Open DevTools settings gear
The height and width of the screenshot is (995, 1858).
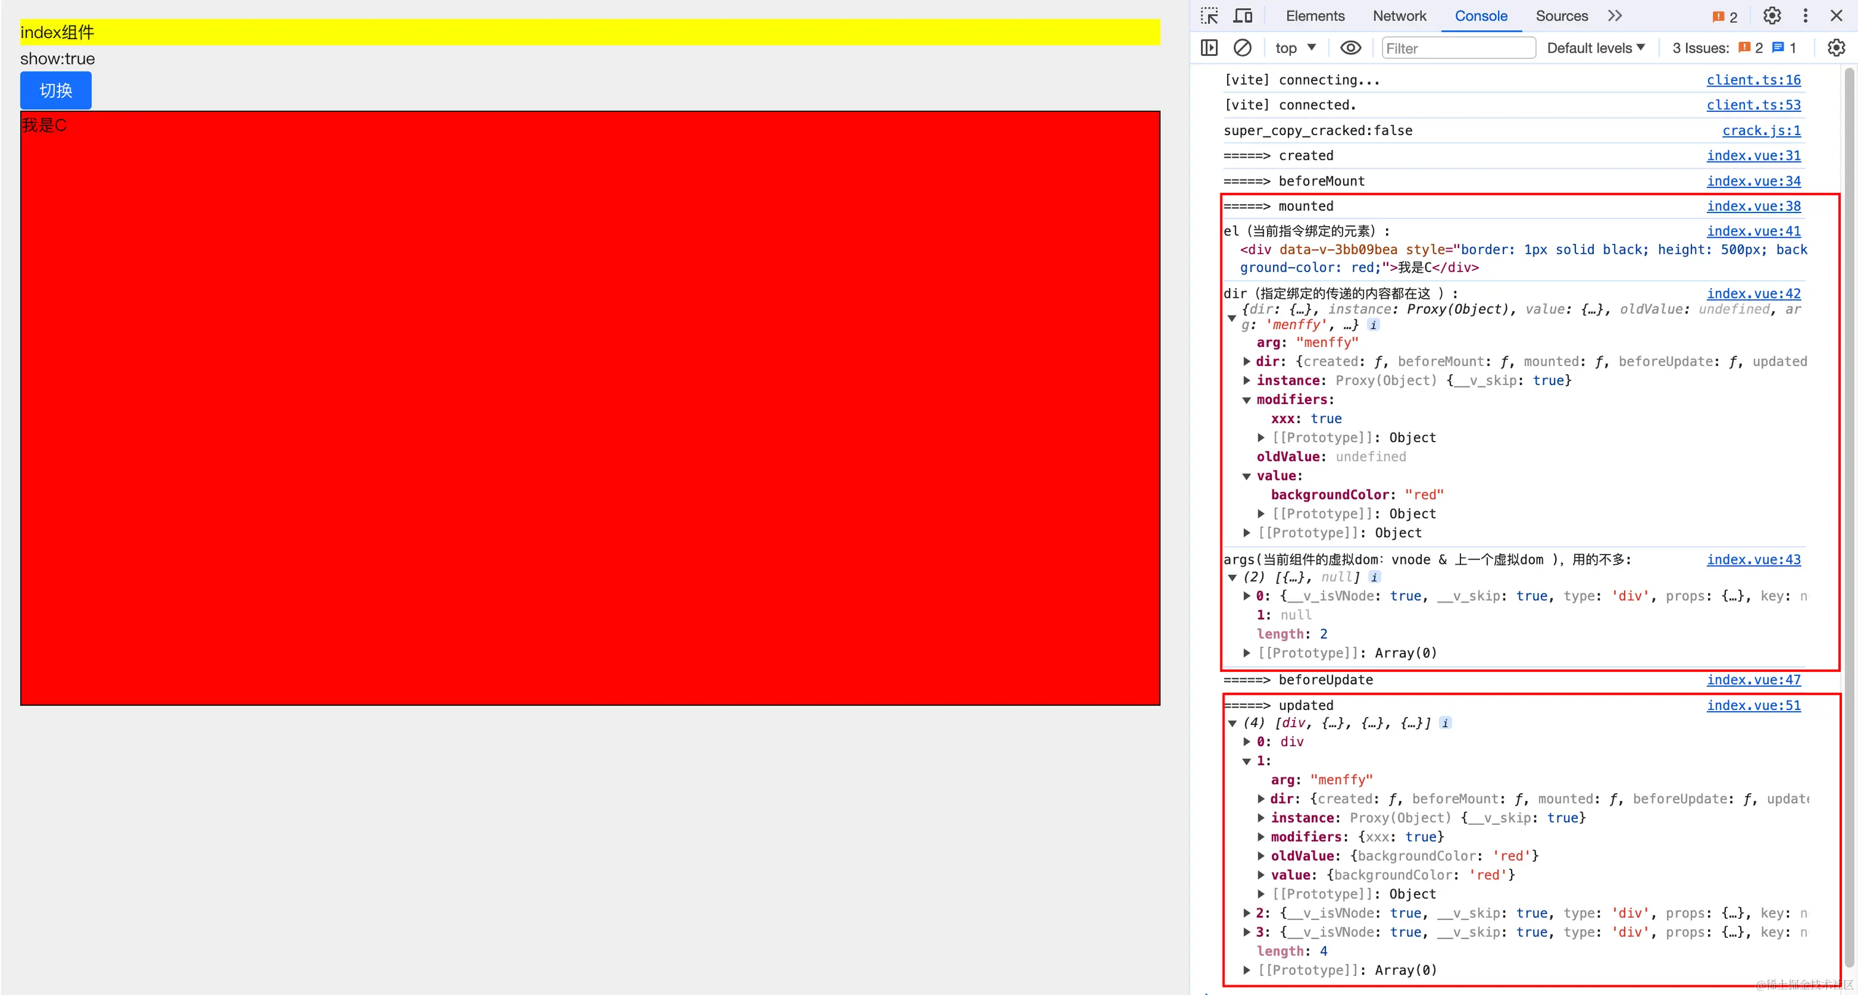click(1771, 16)
